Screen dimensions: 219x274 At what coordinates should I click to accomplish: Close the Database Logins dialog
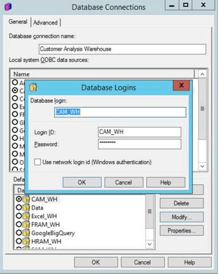(x=181, y=85)
